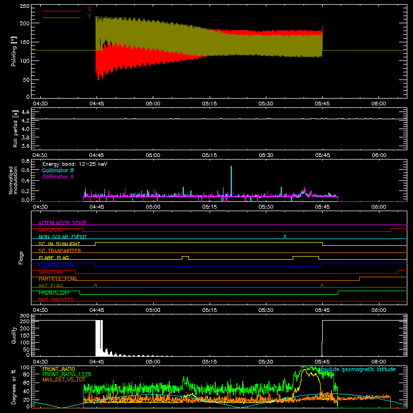413x413 pixels.
Task: Click the PARTICLE_FLAG label
Action: coord(58,279)
